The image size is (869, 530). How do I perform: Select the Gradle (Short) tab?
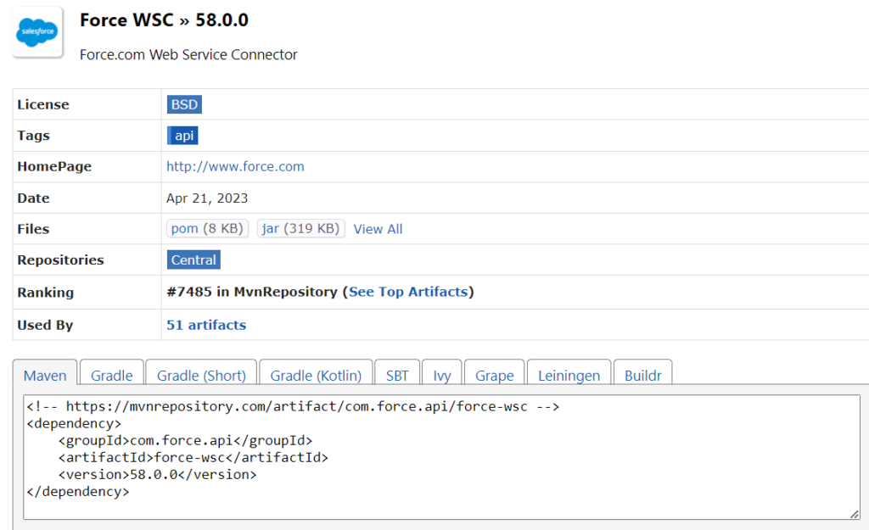tap(201, 373)
